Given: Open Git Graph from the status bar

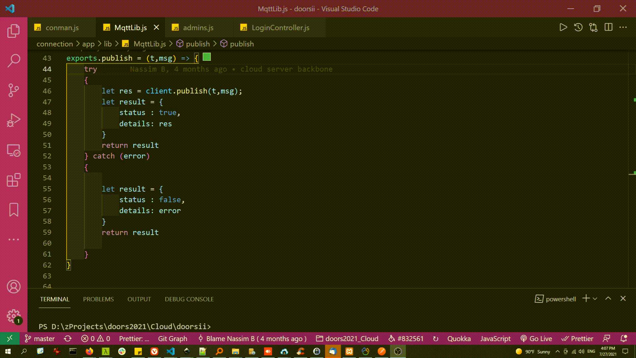Looking at the screenshot, I should click(x=172, y=338).
